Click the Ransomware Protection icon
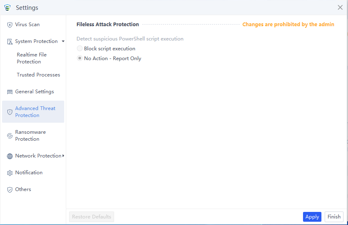This screenshot has height=225, width=348. tap(10, 136)
